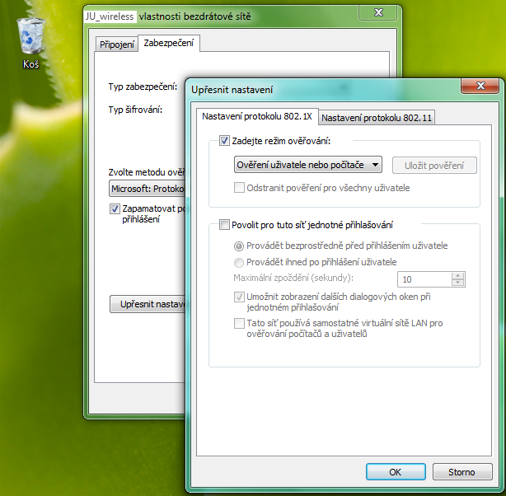Click the Uložit pověření button
Screen dimensions: 506x496
434,166
